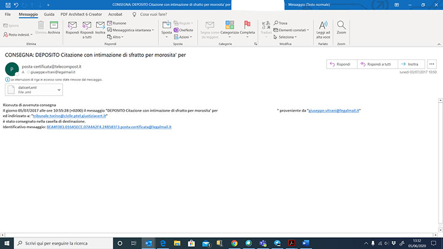This screenshot has width=443, height=249.
Task: Click the Task View taskbar icon
Action: tap(134, 243)
